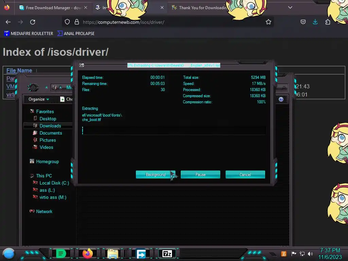Open MEDIAFIRE ROULETTER bookmark
The height and width of the screenshot is (261, 348).
click(x=29, y=34)
